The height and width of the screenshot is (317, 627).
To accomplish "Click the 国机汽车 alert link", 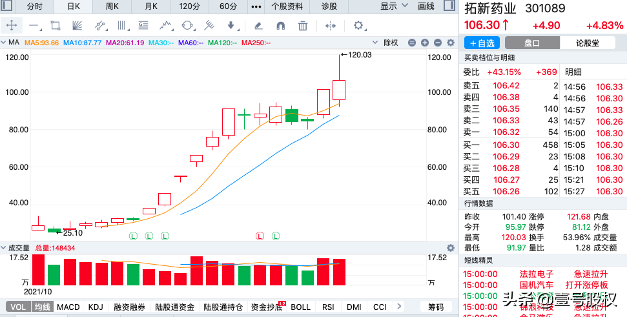I will [x=537, y=285].
